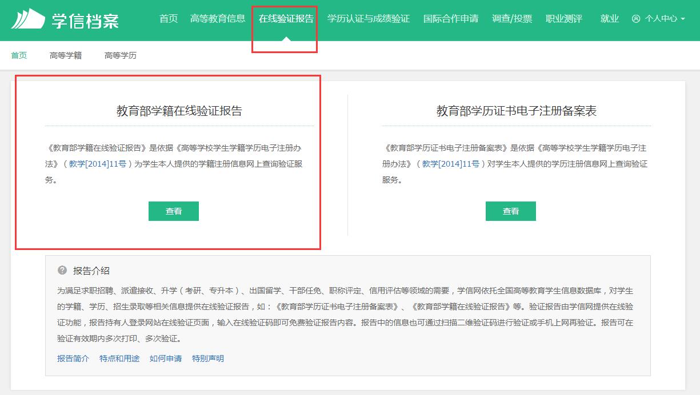Screen dimensions: 700x395
Task: Click the 报告介绍 heading text
Action: click(x=91, y=271)
